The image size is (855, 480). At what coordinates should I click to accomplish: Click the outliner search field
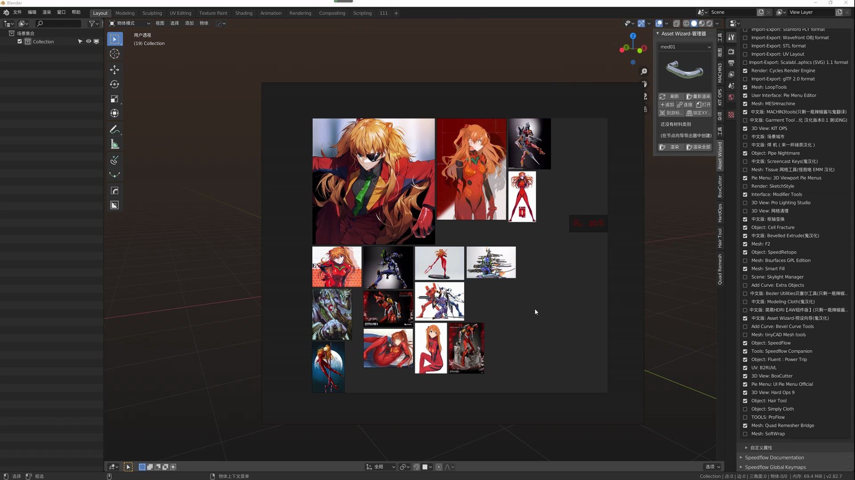coord(58,24)
